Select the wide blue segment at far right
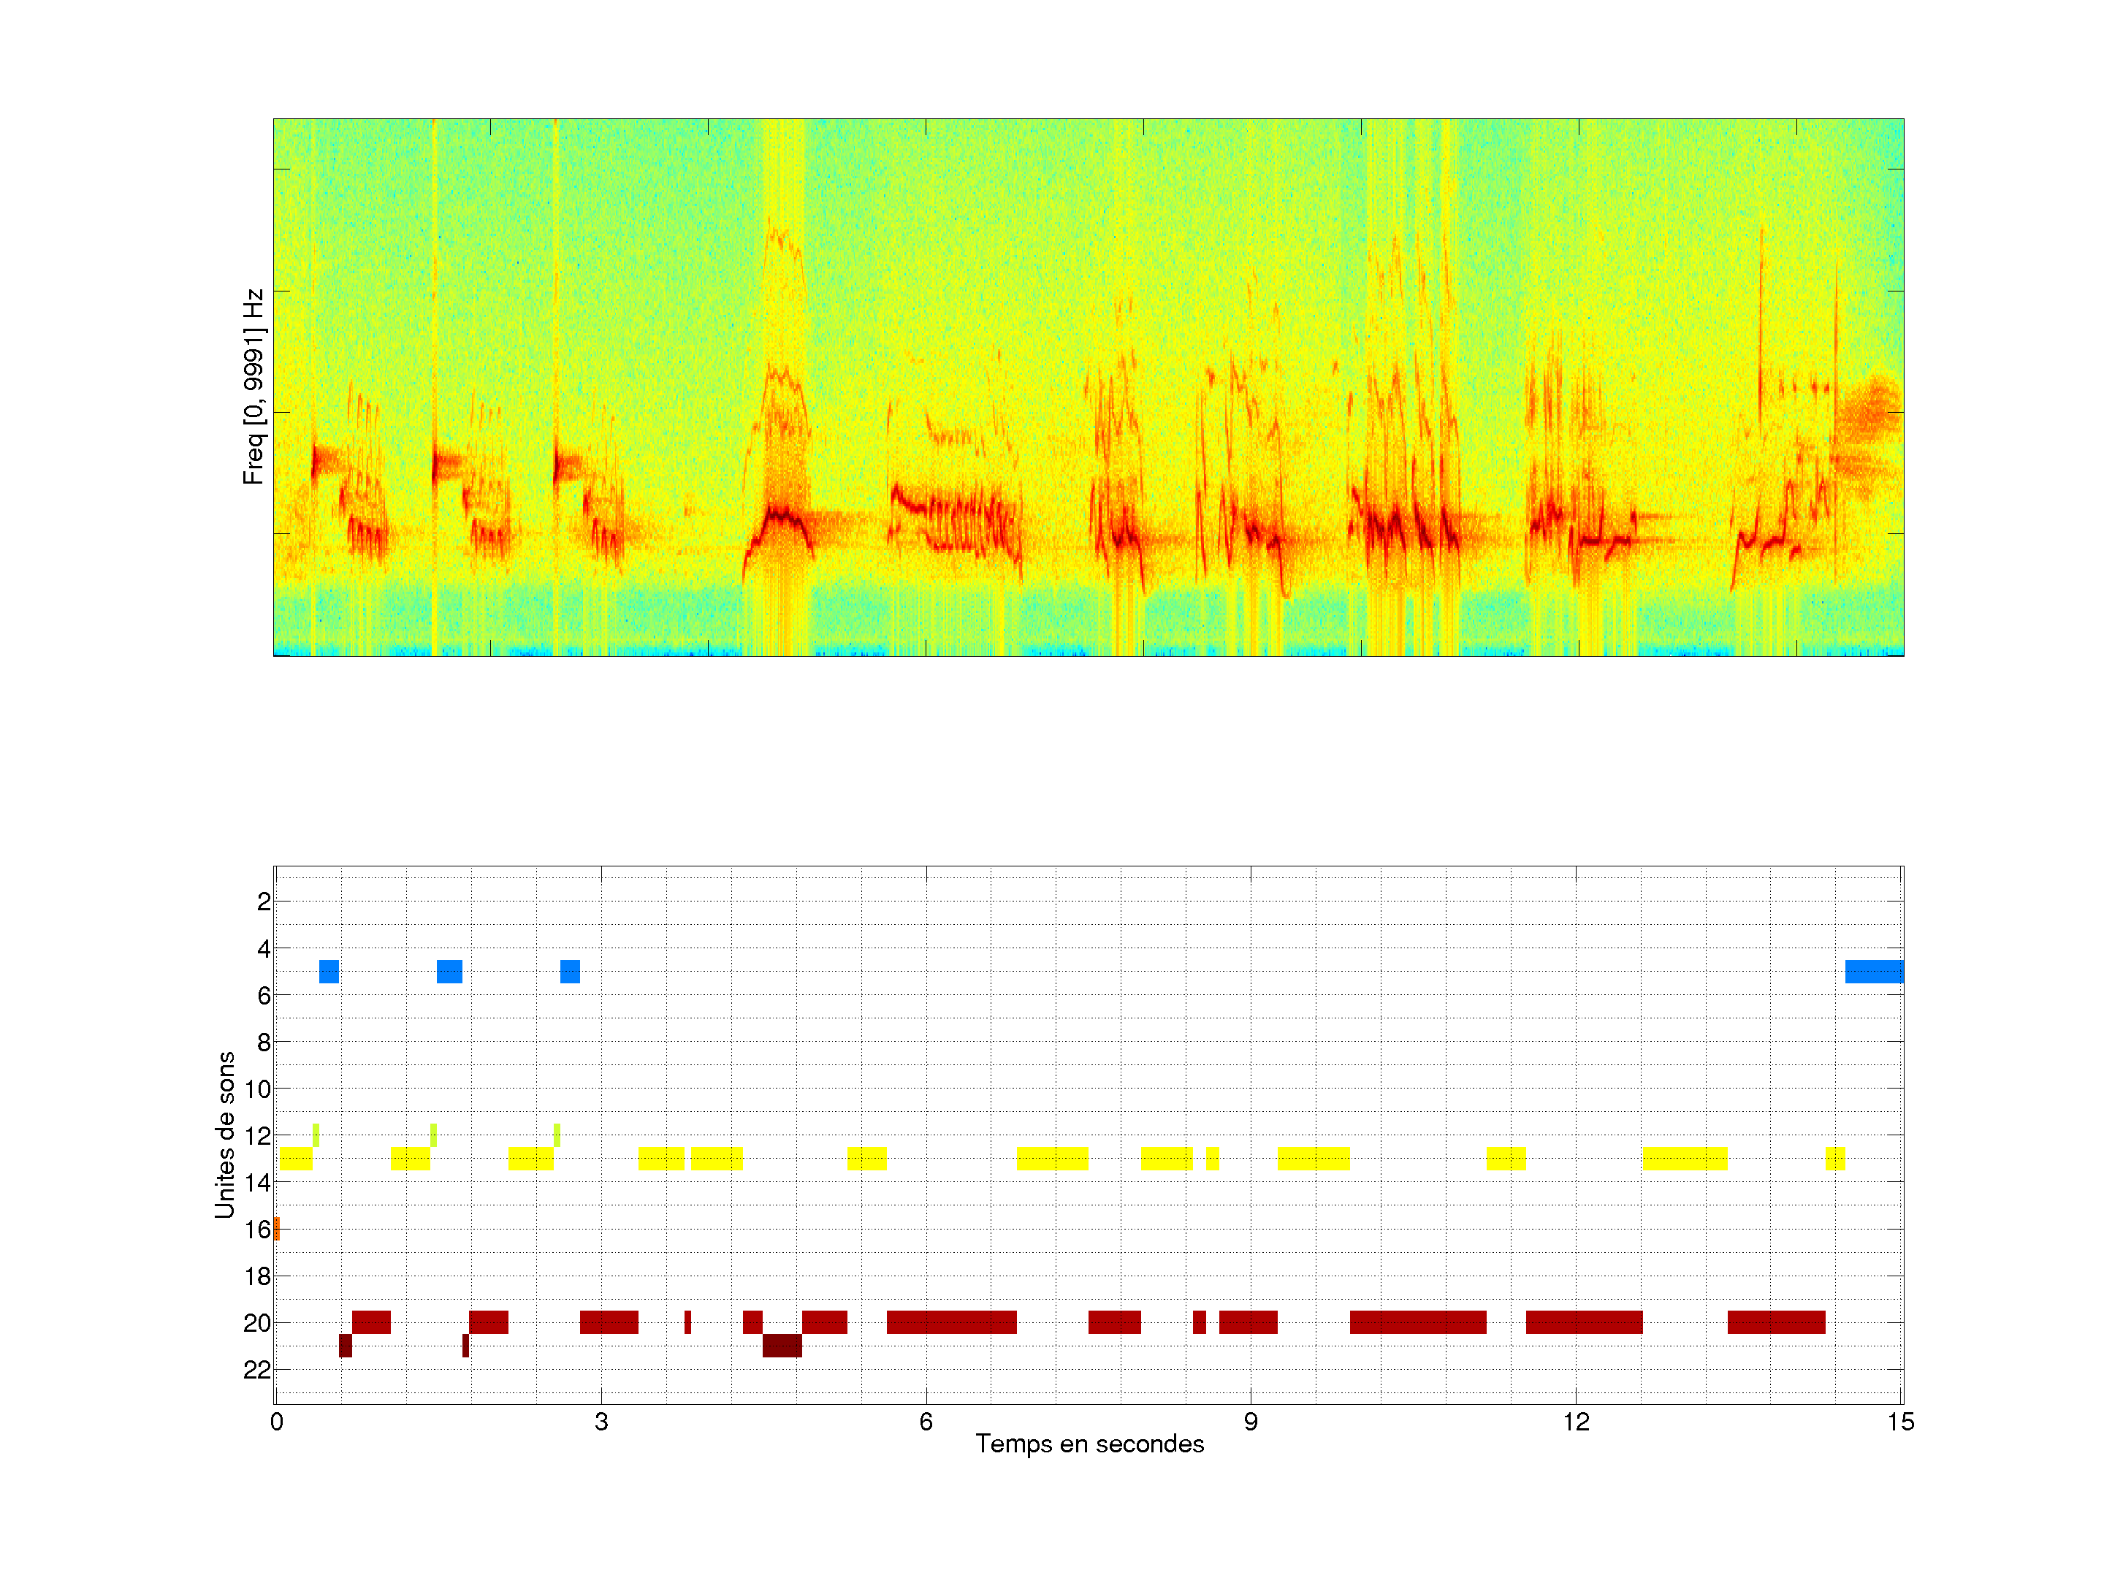 click(1873, 971)
